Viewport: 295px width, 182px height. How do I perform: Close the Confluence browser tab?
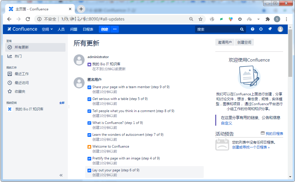70,9
